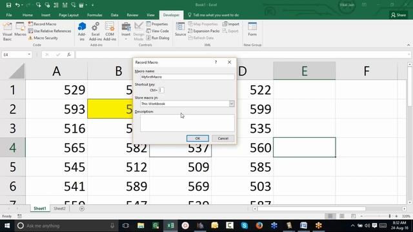Screen dimensions: 413x232
Task: Switch to the View tab
Action: pyautogui.click(x=150, y=15)
